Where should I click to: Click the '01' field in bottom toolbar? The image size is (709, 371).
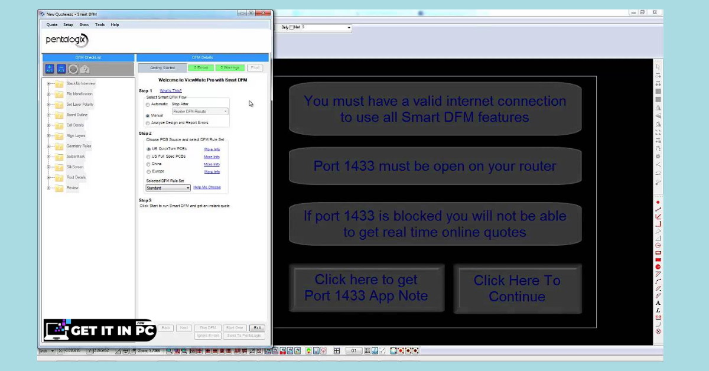[x=354, y=351]
